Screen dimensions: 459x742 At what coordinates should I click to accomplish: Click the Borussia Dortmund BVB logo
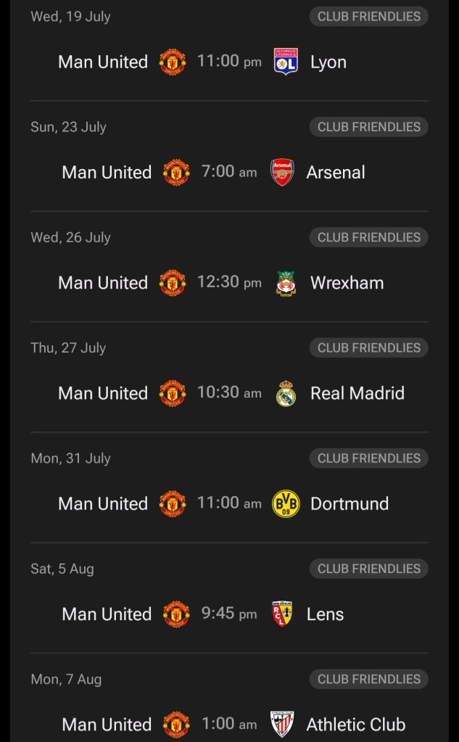pos(286,503)
